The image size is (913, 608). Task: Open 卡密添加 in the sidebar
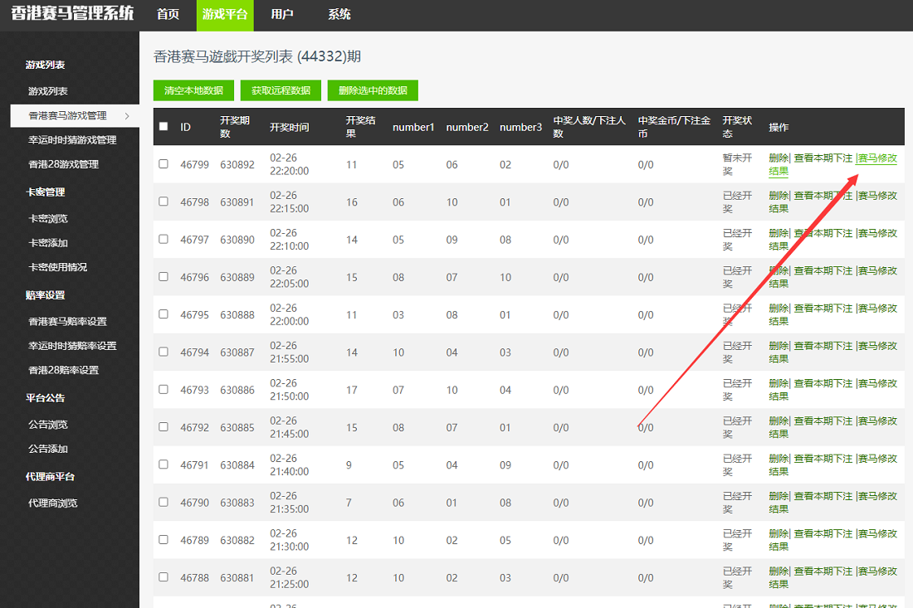(48, 243)
